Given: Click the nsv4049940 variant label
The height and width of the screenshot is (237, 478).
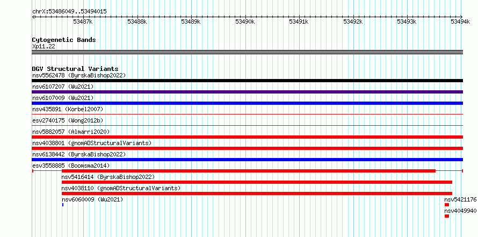Looking at the screenshot, I should tap(460, 211).
